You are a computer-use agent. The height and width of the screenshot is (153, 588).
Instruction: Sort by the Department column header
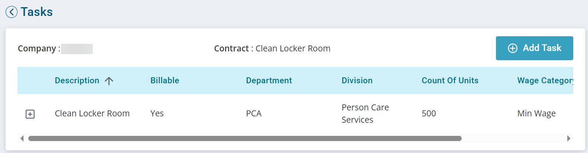pos(269,80)
